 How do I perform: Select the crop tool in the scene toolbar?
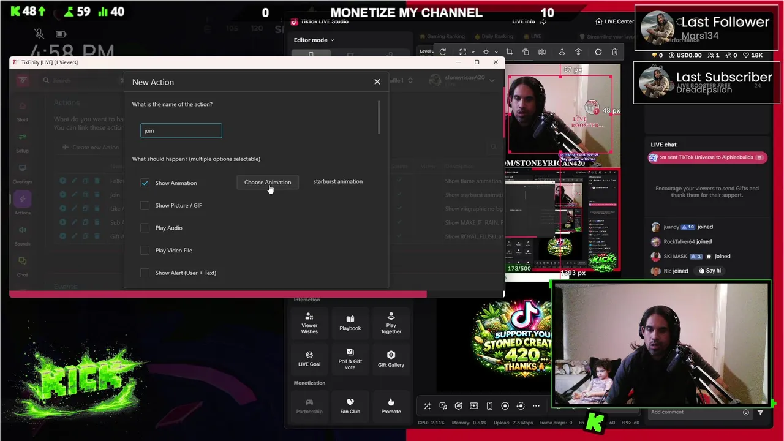[x=509, y=52]
